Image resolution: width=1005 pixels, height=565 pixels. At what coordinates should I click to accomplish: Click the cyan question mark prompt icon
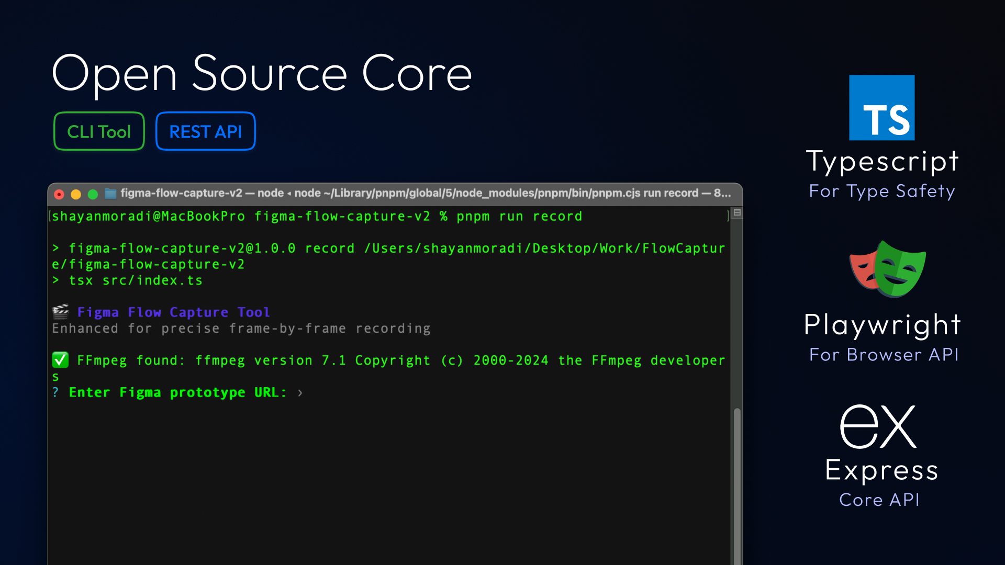[x=55, y=392]
